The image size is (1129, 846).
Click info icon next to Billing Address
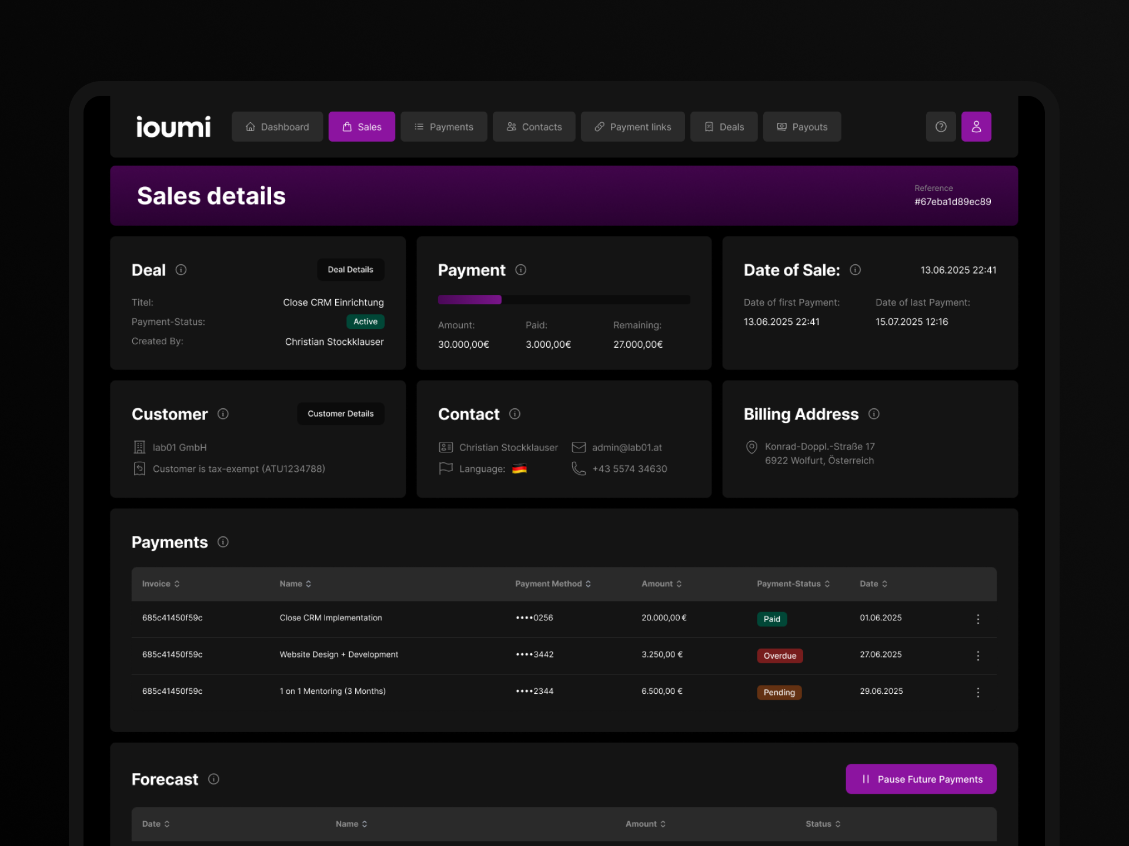874,414
